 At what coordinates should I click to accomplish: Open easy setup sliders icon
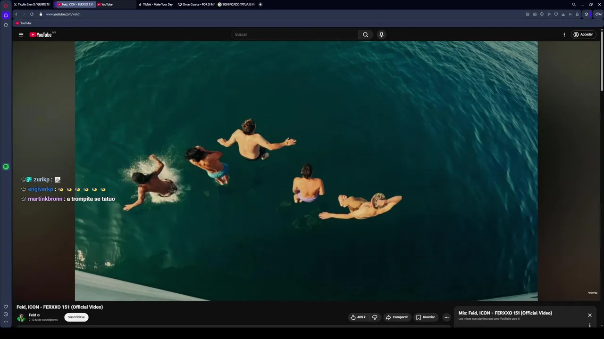(570, 14)
